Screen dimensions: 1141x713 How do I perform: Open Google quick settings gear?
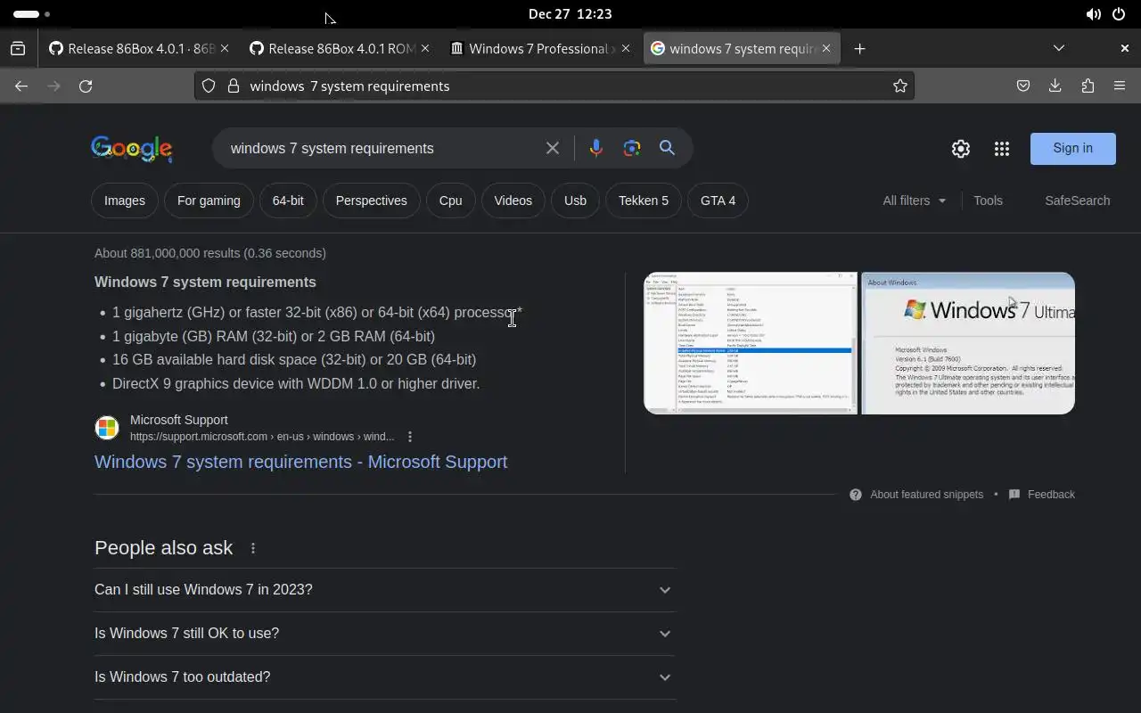pyautogui.click(x=960, y=149)
